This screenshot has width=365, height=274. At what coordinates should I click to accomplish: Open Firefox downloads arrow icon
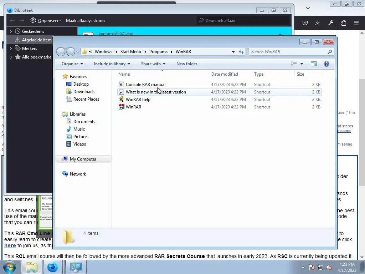tap(318, 23)
